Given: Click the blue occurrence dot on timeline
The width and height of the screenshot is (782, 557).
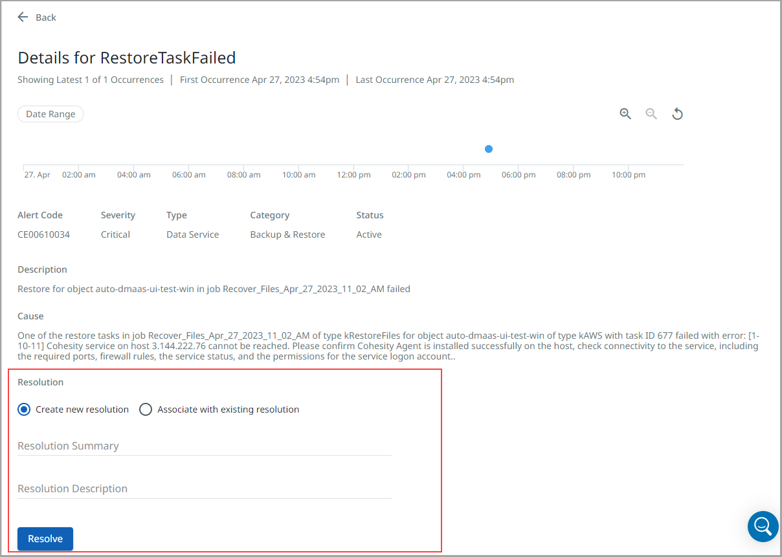Looking at the screenshot, I should click(489, 149).
